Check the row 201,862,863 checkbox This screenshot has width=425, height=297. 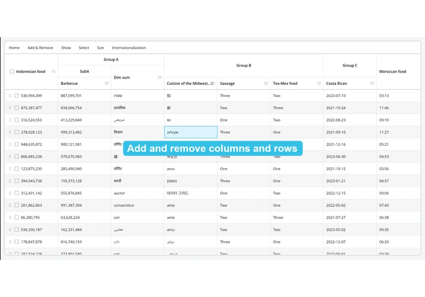pos(17,205)
